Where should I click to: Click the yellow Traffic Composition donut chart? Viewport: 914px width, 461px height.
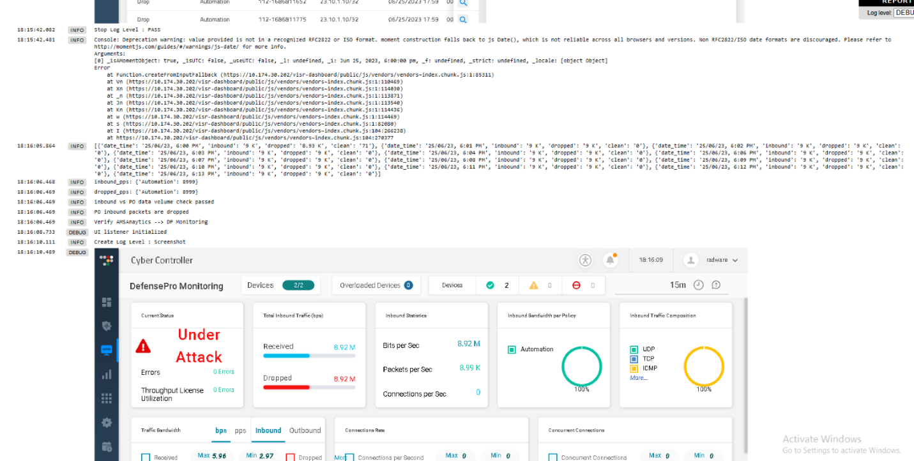pos(704,367)
